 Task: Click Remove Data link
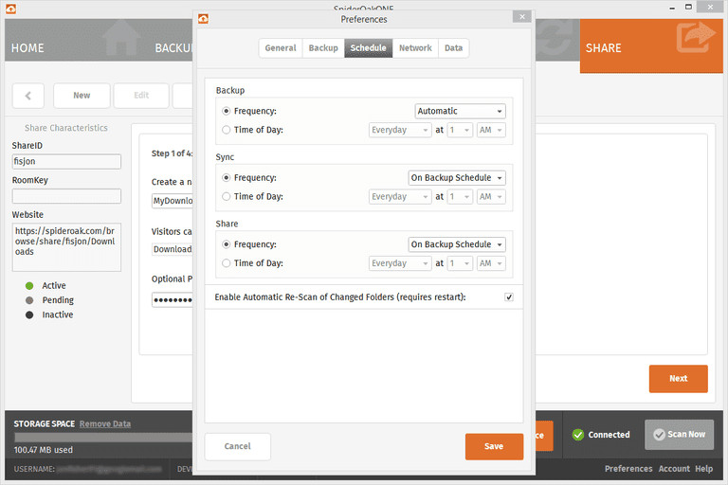click(105, 423)
